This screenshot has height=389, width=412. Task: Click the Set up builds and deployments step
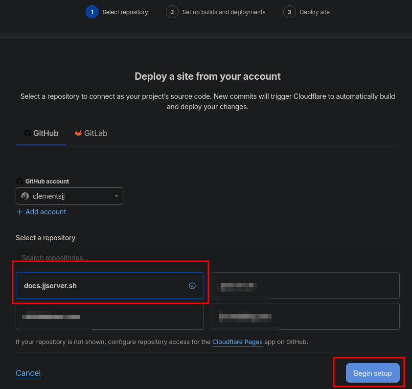pos(224,12)
